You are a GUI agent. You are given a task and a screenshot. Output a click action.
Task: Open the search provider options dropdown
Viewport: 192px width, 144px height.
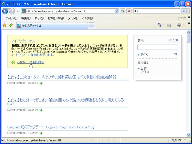click(188, 11)
